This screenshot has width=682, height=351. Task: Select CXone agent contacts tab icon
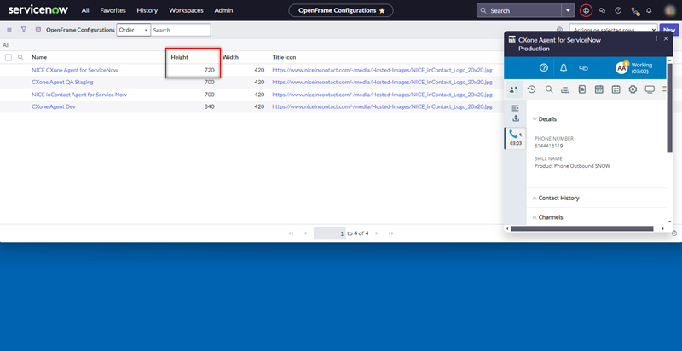pos(514,89)
